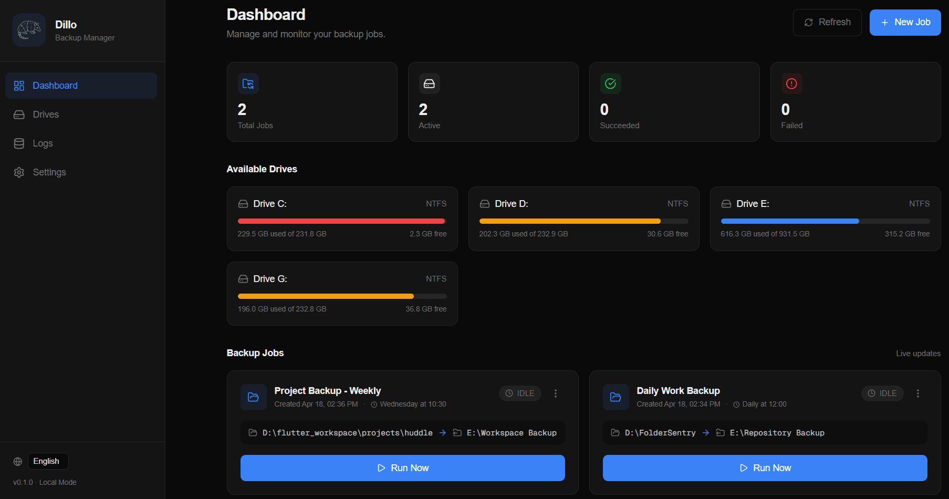Open the English language selector
The width and height of the screenshot is (949, 499).
[47, 461]
